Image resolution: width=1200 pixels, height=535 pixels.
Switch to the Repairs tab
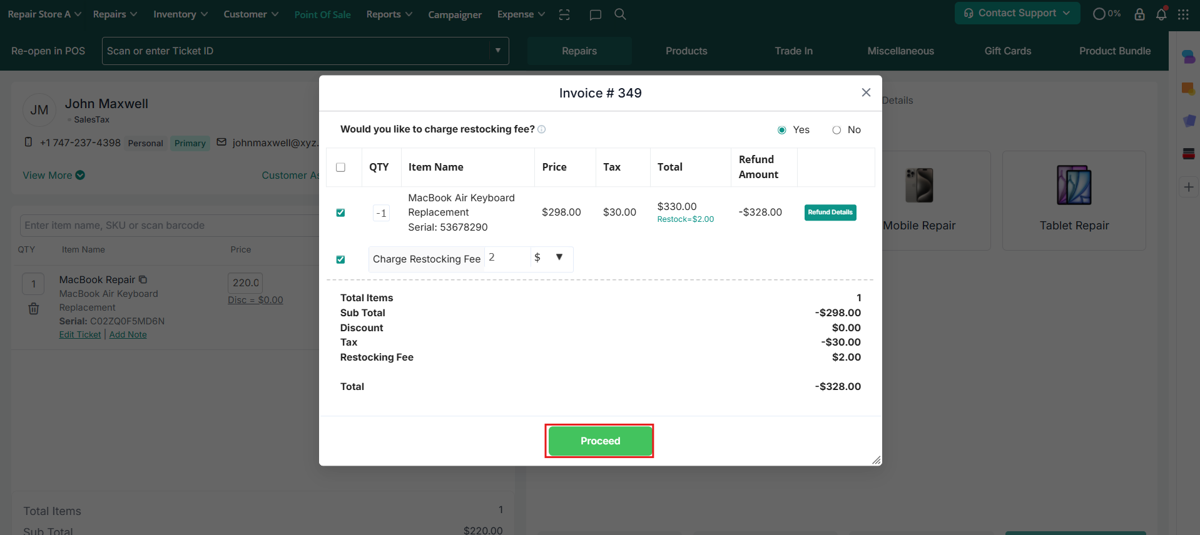(x=579, y=51)
